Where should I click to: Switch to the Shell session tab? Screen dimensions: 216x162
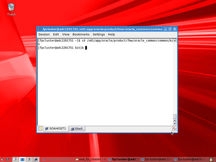77,129
